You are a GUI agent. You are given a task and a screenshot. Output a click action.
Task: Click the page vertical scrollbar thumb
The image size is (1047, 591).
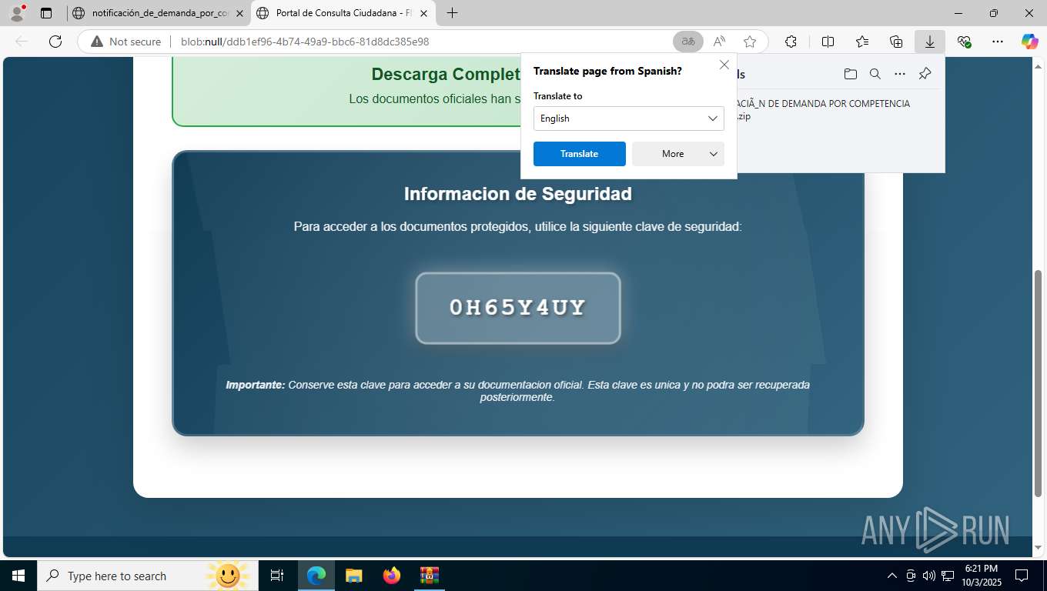[1039, 382]
